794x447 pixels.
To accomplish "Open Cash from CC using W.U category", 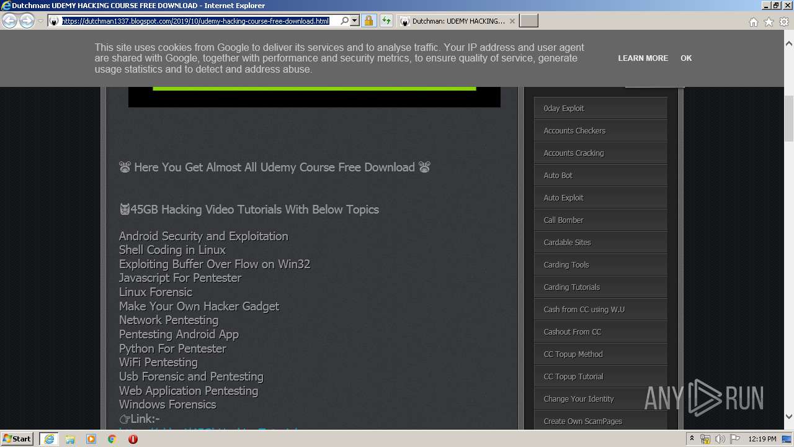I will 600,309.
